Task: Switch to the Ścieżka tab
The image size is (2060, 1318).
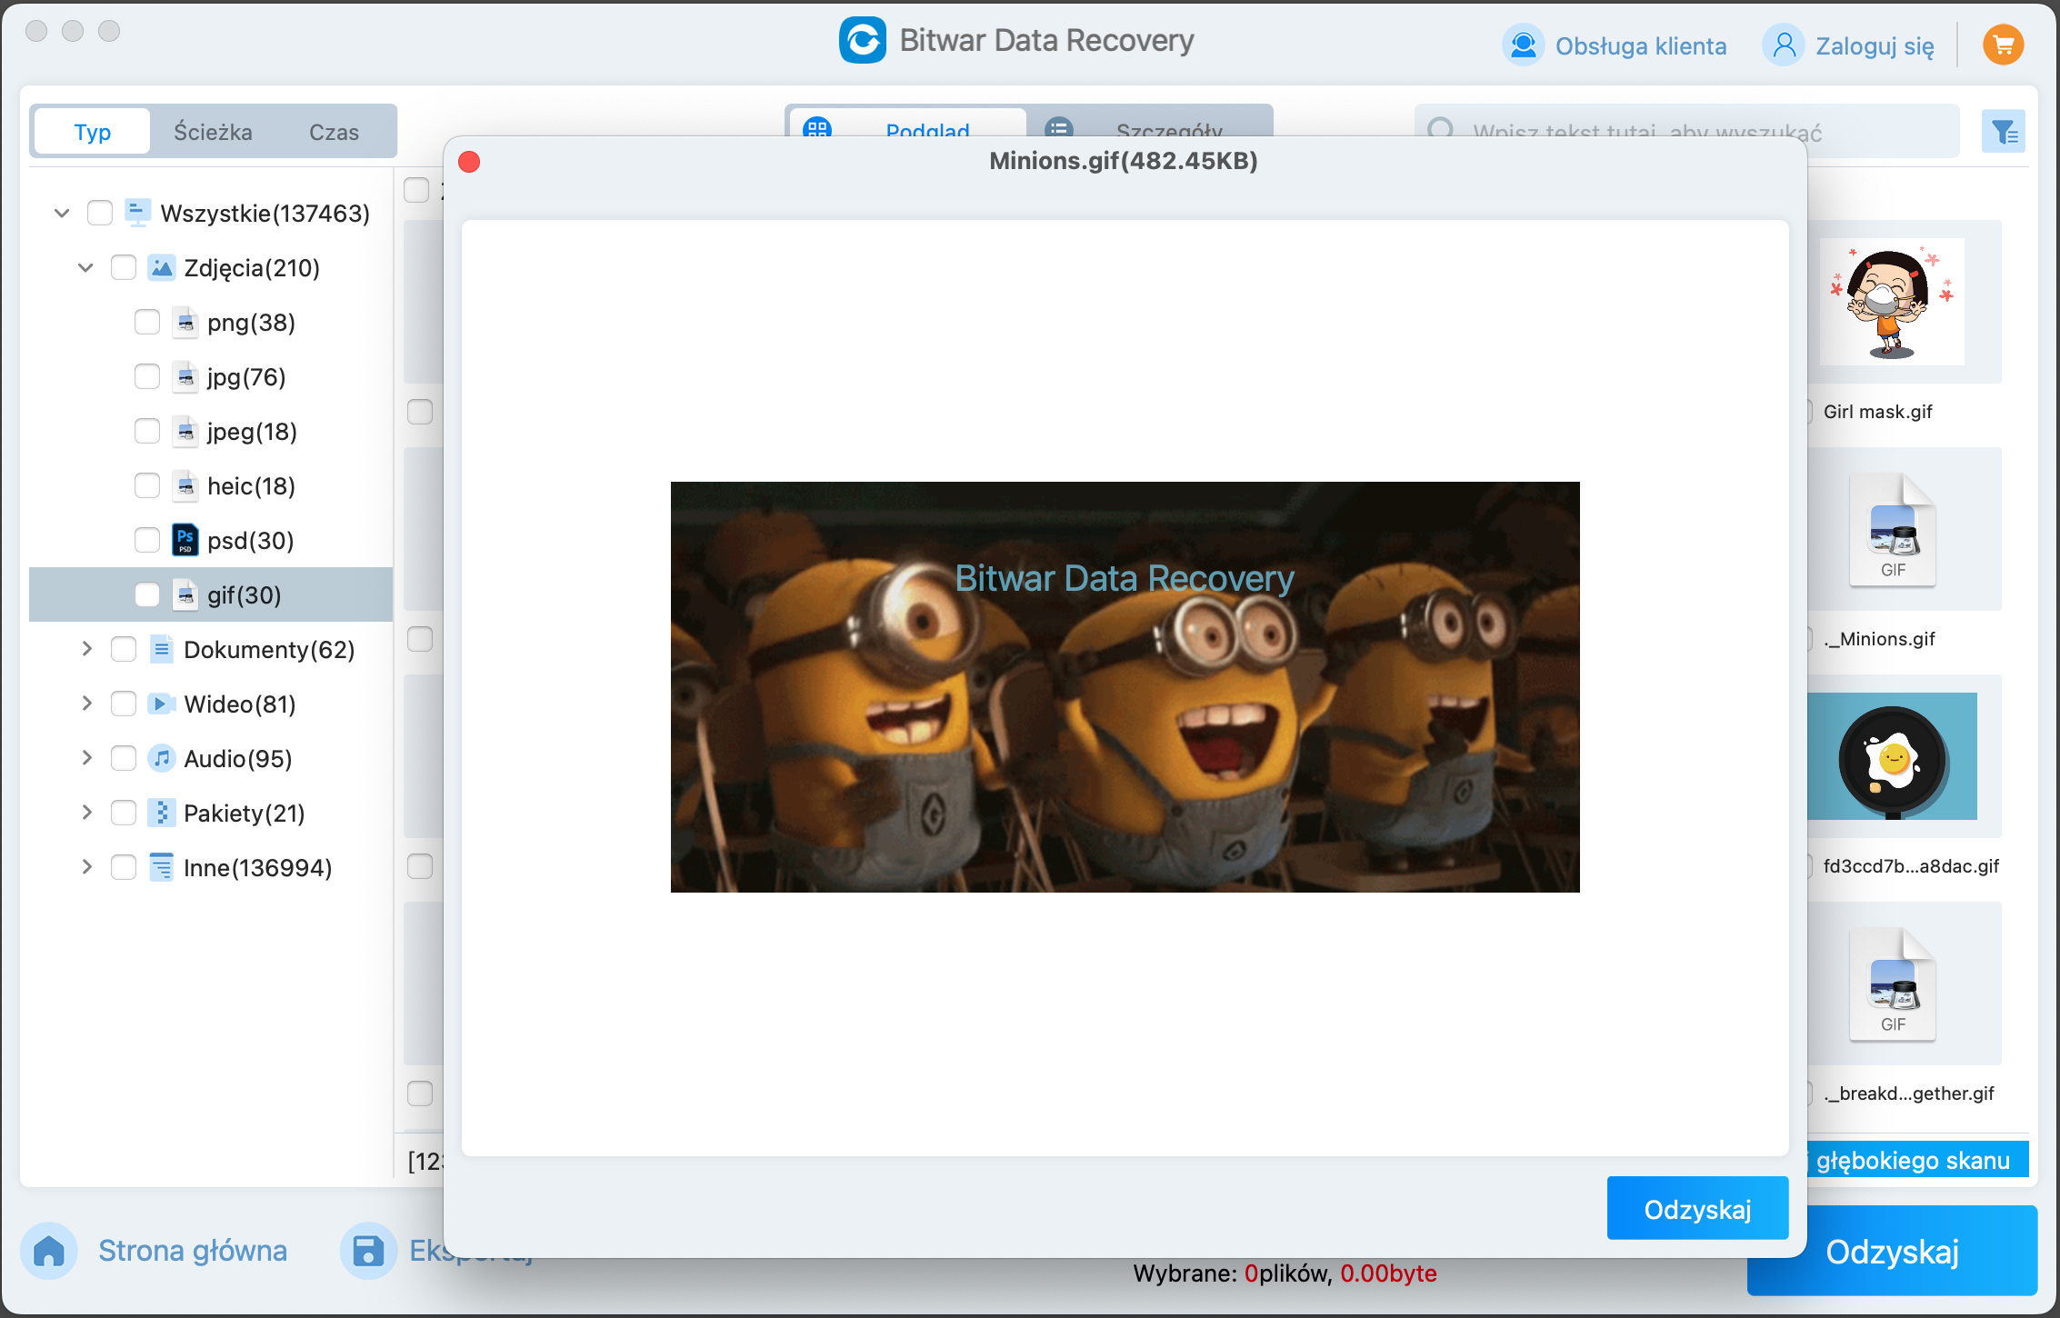Action: coord(213,132)
